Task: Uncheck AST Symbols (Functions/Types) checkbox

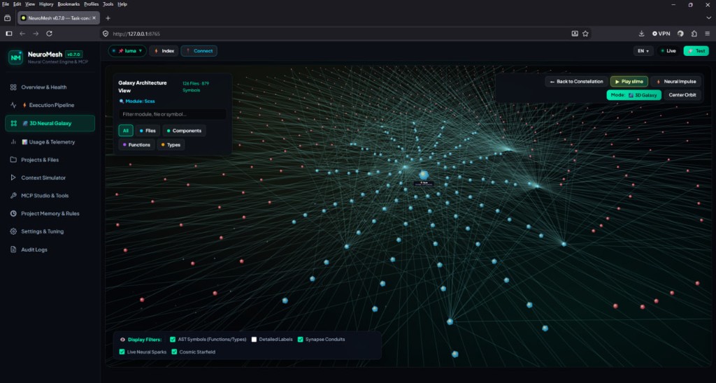Action: pos(173,339)
